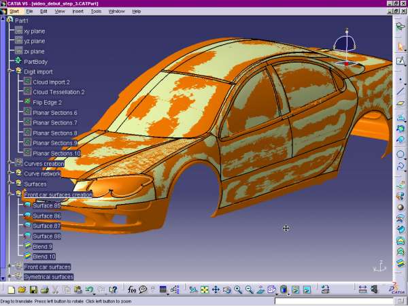Click the Open file folder icon
This screenshot has height=306, width=408.
pos(22,290)
